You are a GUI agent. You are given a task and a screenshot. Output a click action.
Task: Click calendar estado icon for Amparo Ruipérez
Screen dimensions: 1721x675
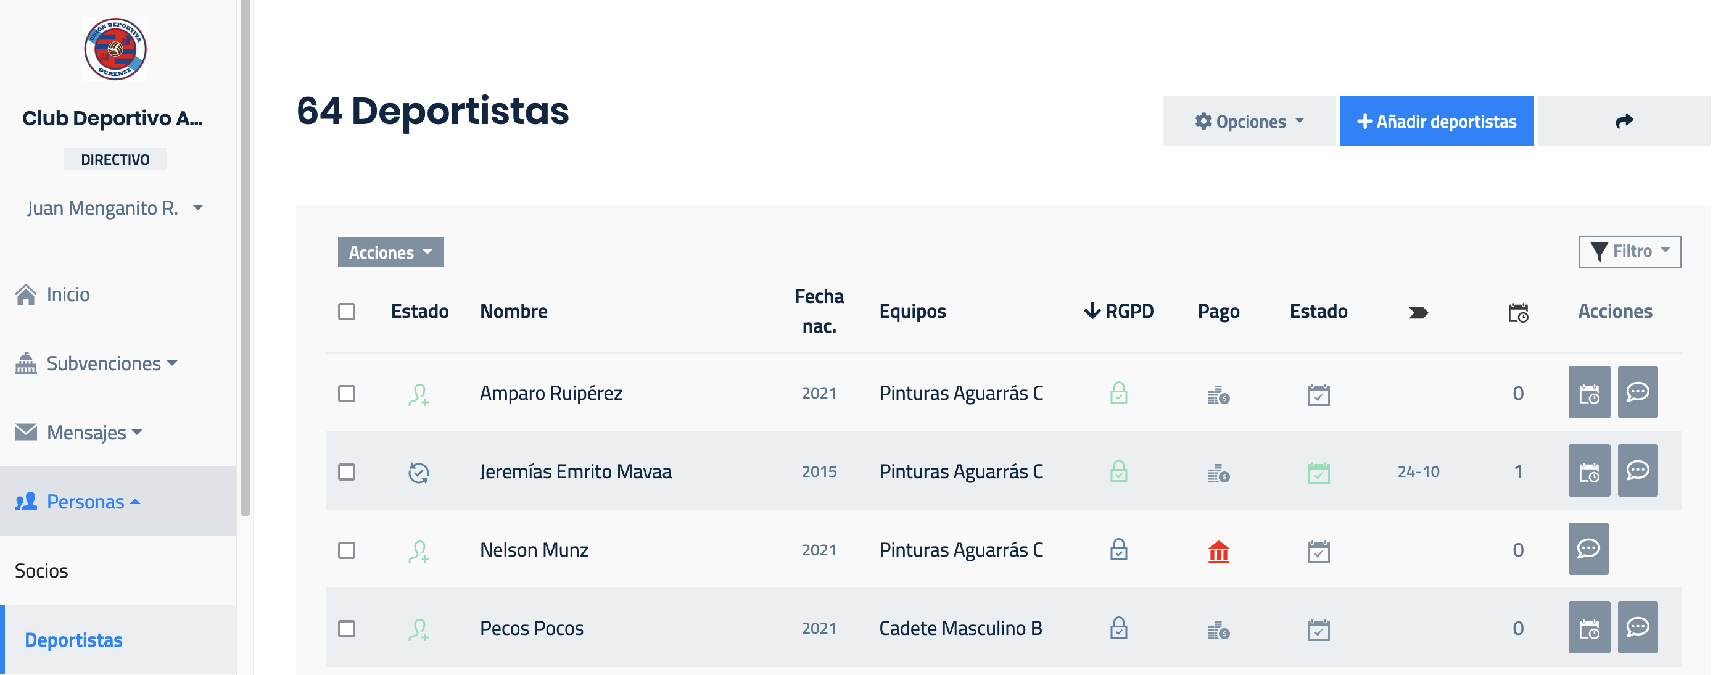[x=1318, y=394]
